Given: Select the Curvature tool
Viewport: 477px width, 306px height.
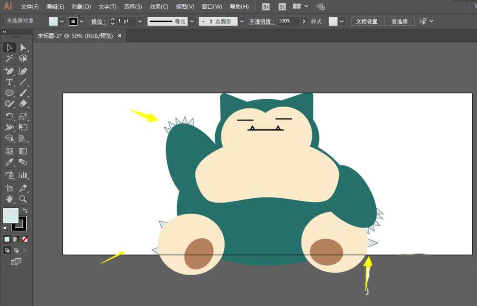Looking at the screenshot, I should (x=23, y=71).
